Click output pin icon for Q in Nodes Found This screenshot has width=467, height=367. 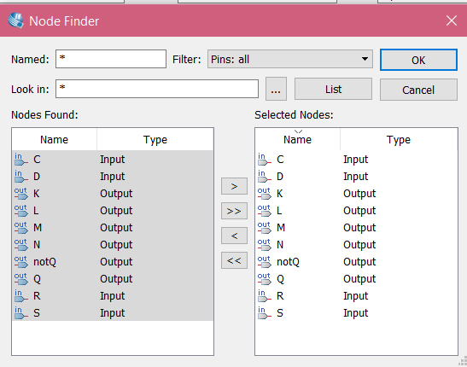21,279
